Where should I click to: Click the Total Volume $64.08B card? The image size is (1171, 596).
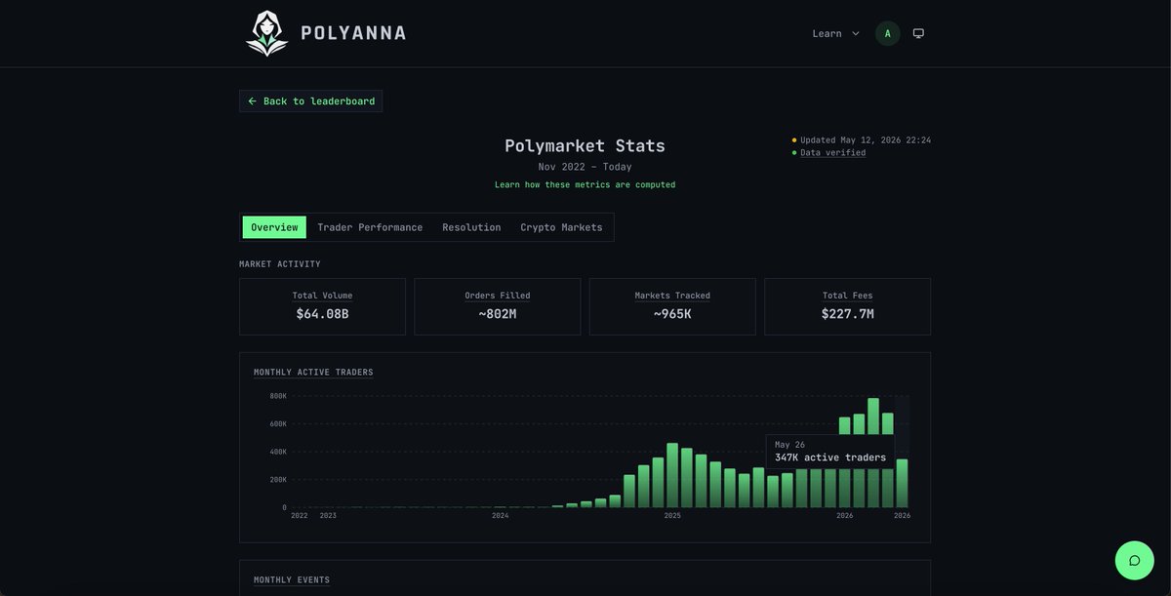tap(322, 306)
